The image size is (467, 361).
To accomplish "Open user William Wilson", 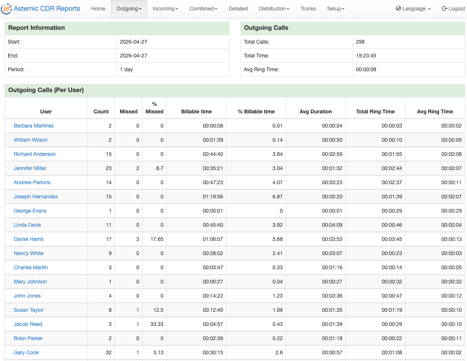I will (x=31, y=140).
